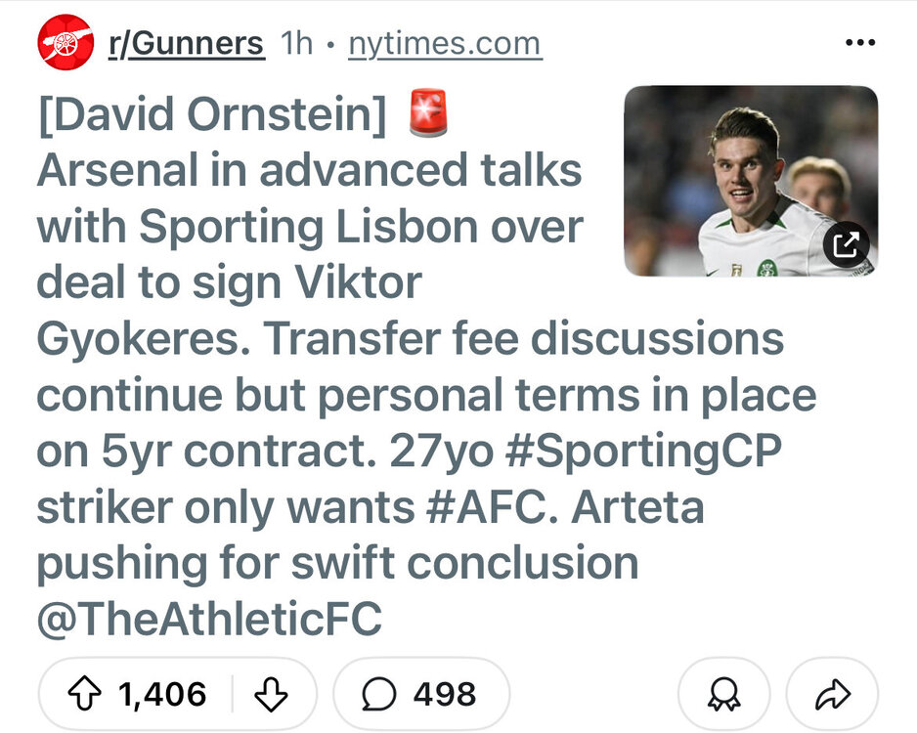
Task: Click the 1,406 vote count
Action: [x=162, y=694]
